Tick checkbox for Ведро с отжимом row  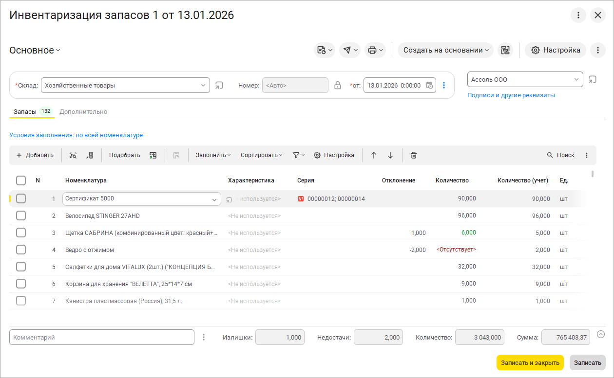[21, 250]
